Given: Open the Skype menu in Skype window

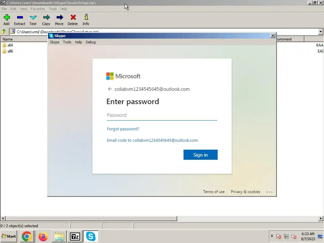Looking at the screenshot, I should coord(54,42).
